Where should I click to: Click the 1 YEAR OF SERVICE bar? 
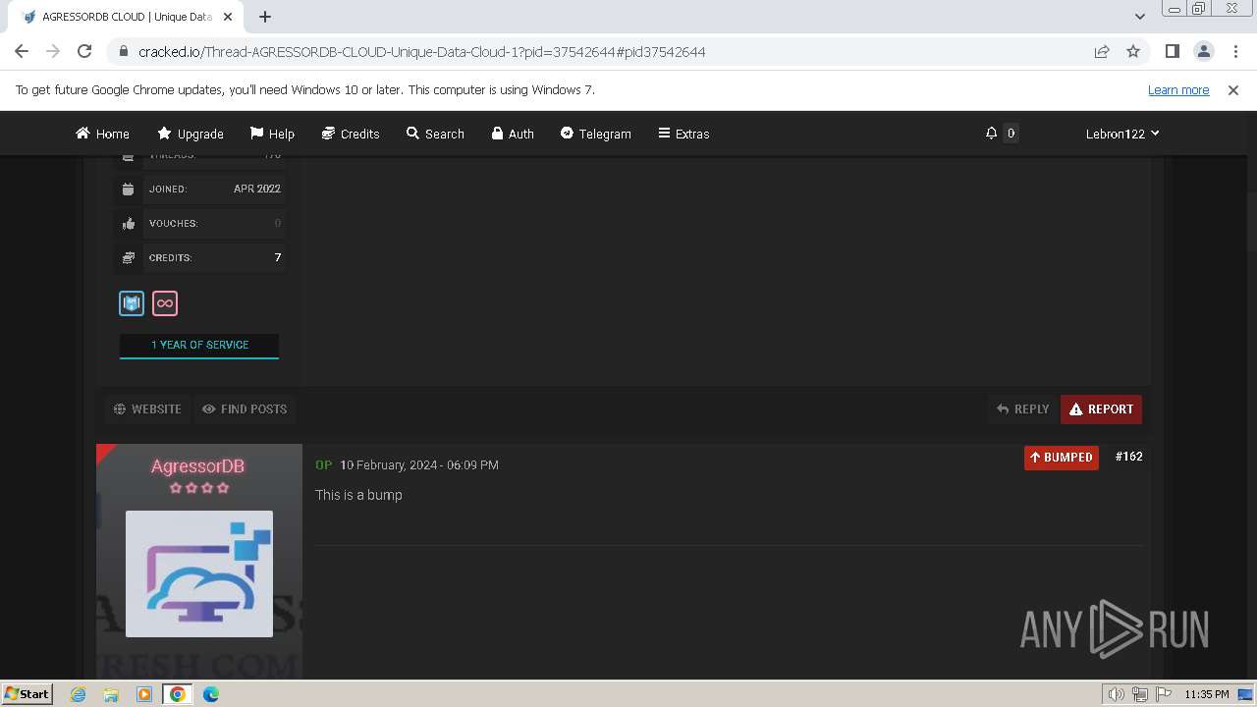199,346
